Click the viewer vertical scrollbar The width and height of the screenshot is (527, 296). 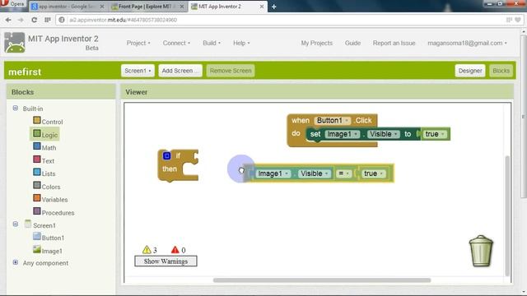click(507, 215)
